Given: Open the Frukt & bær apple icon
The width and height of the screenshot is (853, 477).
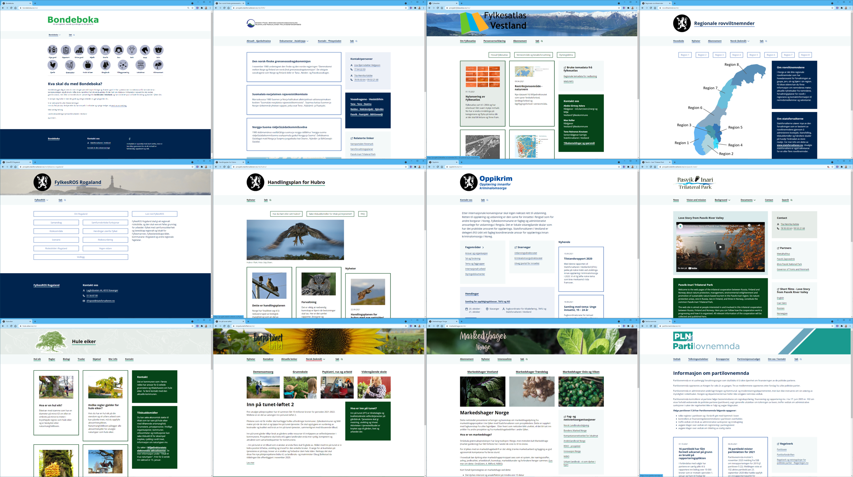Looking at the screenshot, I should tap(88, 65).
